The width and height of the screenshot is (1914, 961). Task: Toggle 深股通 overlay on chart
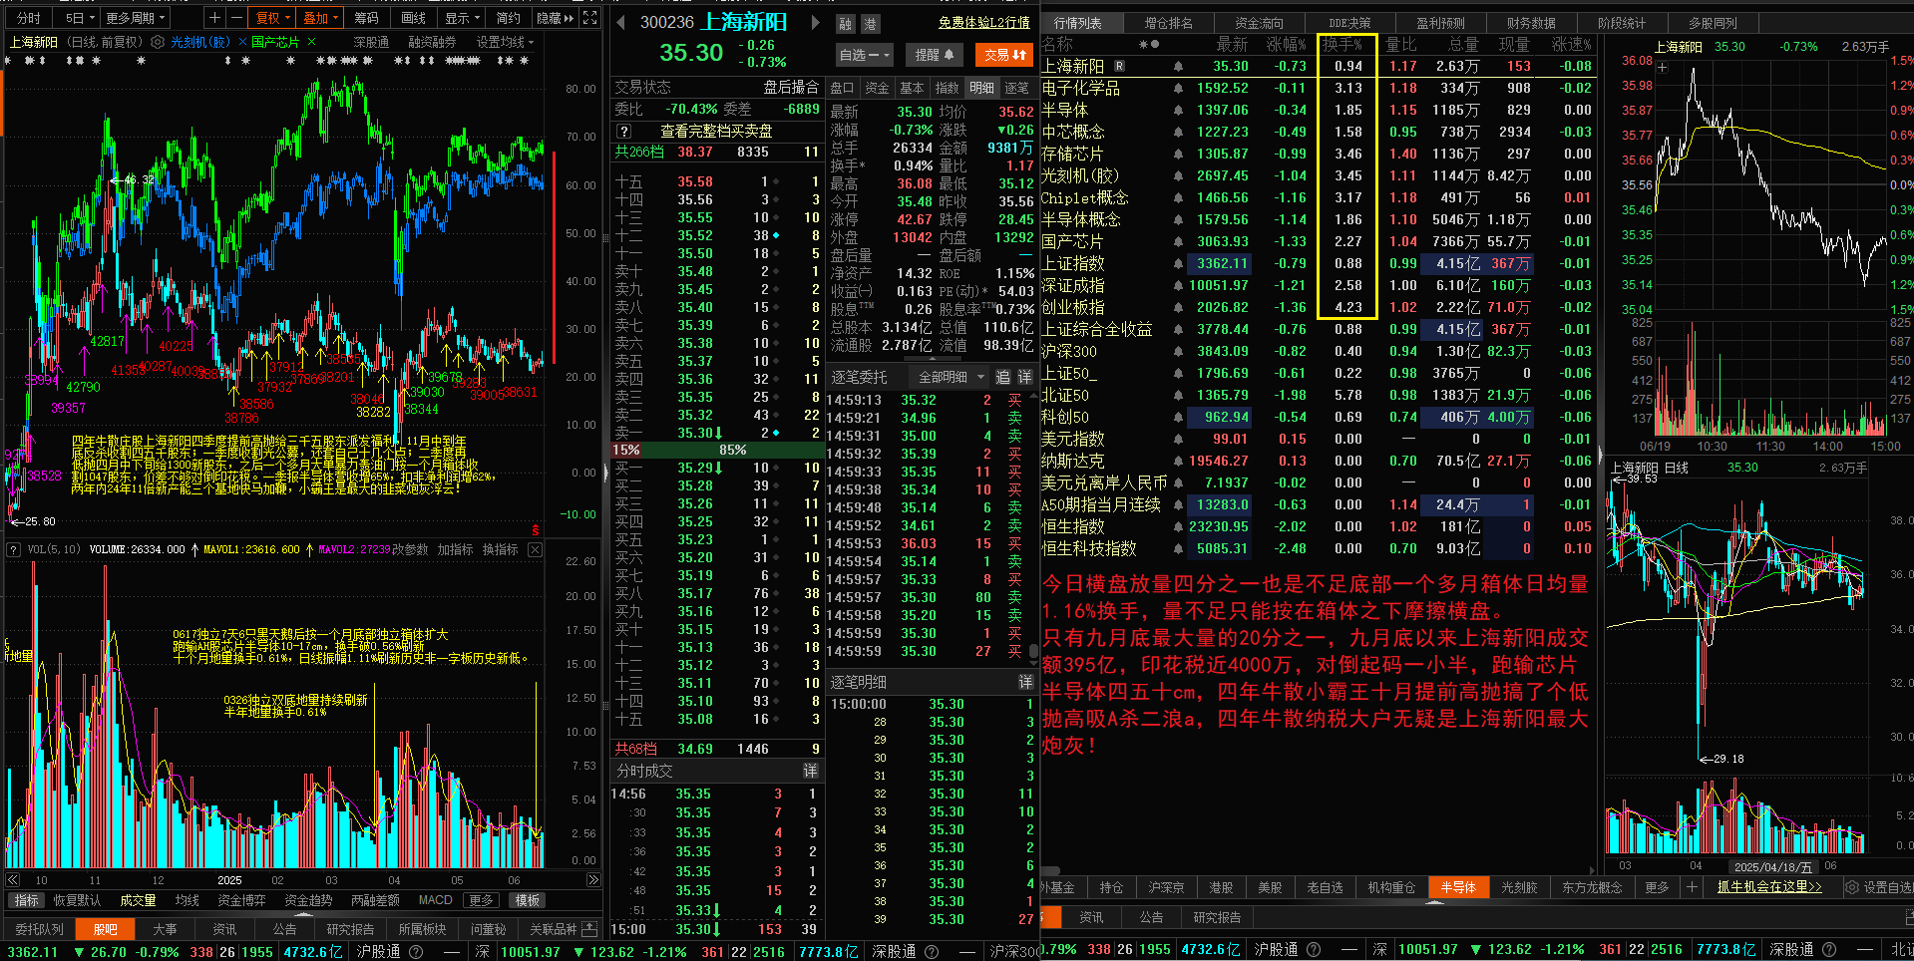pos(371,42)
